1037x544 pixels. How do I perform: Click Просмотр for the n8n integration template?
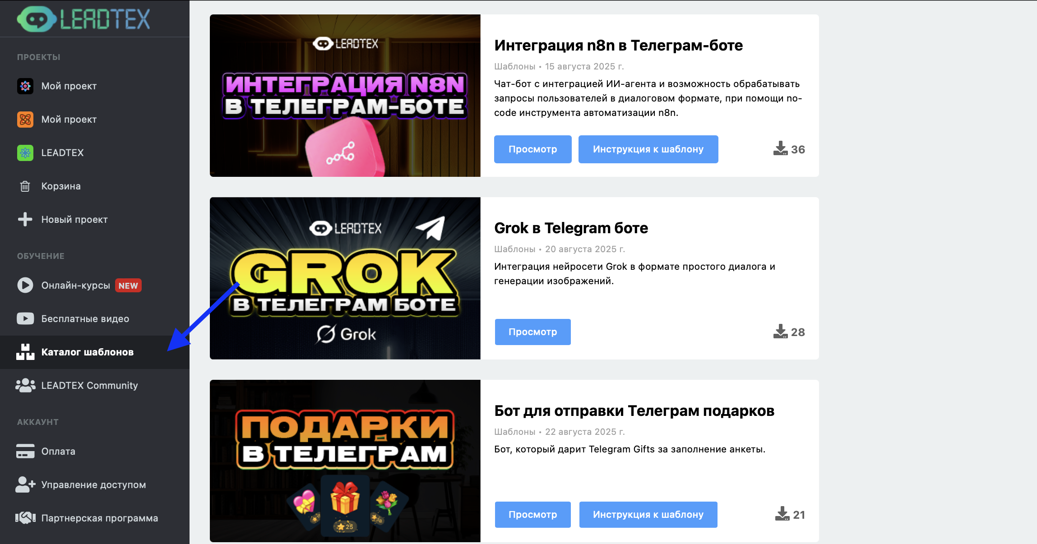coord(532,149)
